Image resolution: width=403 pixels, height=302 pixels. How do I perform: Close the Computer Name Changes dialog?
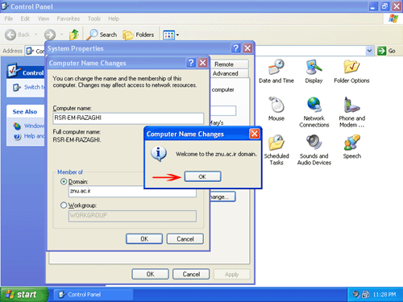click(202, 63)
